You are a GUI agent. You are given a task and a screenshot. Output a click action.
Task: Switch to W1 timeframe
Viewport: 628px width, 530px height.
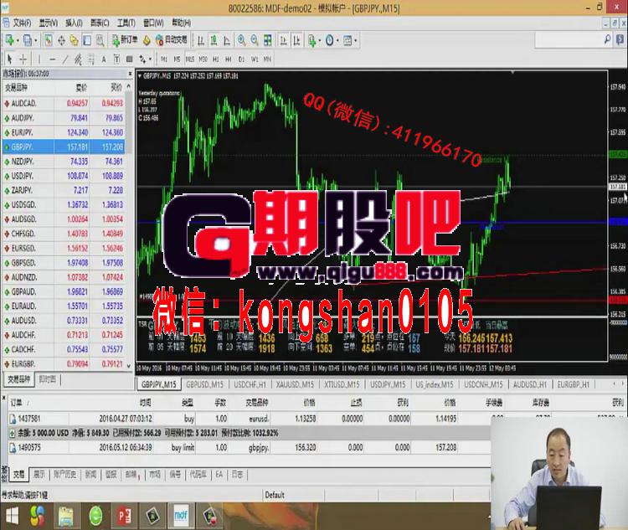tap(255, 59)
